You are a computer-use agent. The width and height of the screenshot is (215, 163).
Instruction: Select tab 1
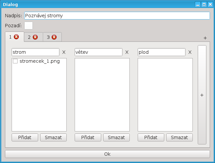pos(10,37)
